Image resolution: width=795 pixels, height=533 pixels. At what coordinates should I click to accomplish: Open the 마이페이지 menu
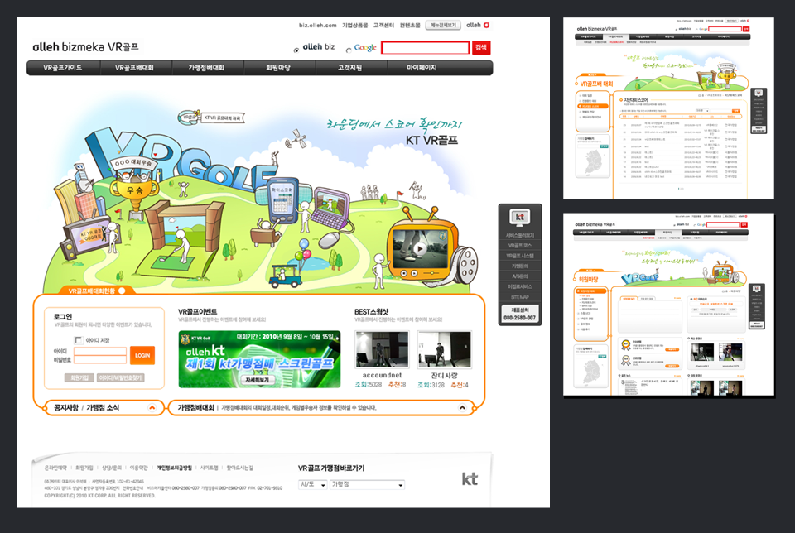pyautogui.click(x=422, y=68)
